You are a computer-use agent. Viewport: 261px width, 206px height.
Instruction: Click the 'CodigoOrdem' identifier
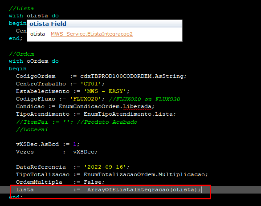coord(36,76)
